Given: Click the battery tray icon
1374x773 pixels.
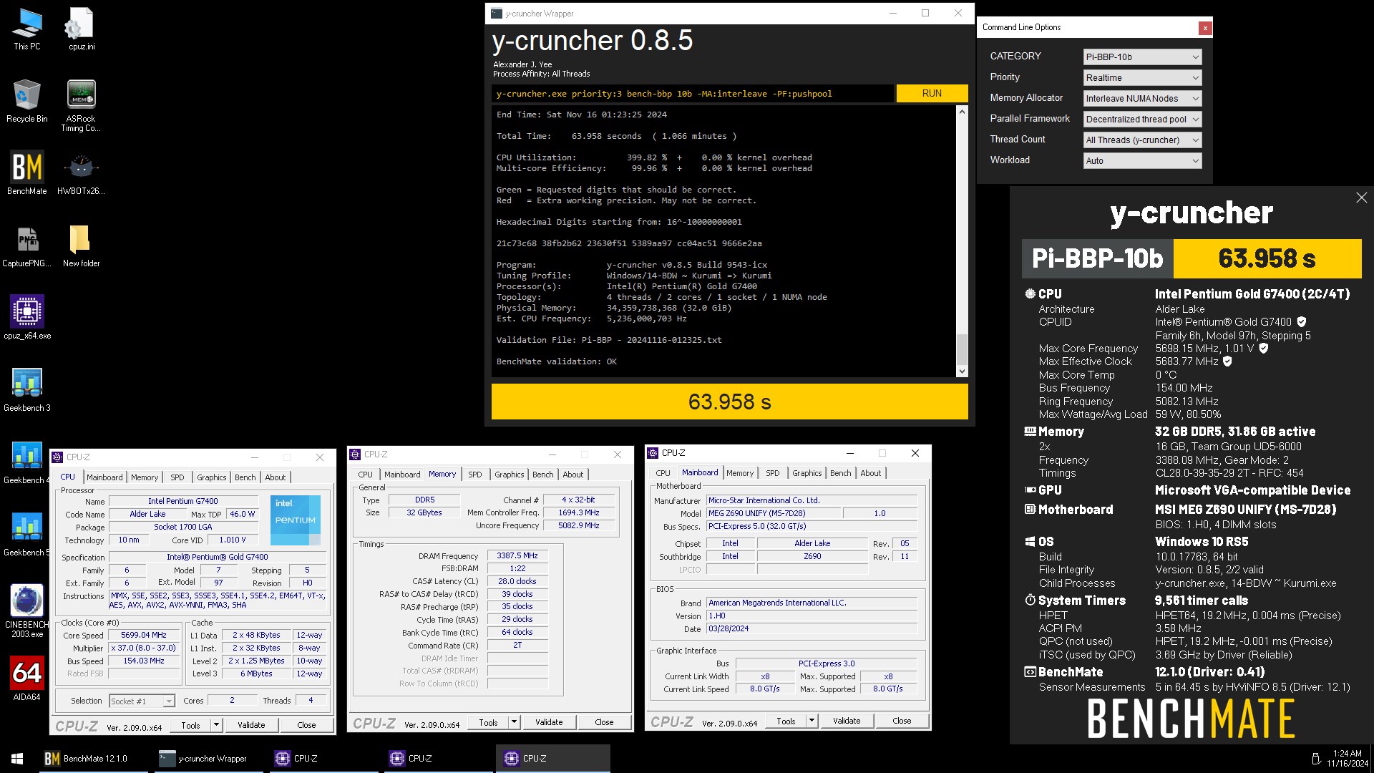Looking at the screenshot, I should point(1315,759).
